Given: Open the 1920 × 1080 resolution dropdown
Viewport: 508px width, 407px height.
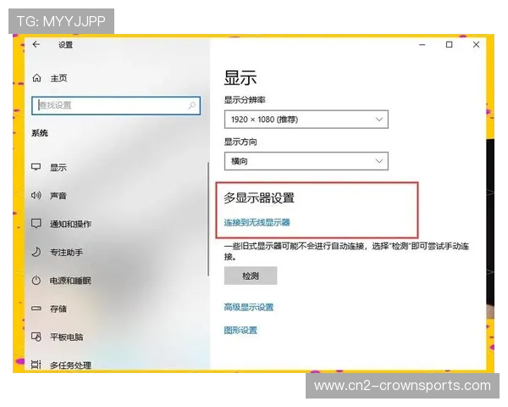Looking at the screenshot, I should click(306, 119).
